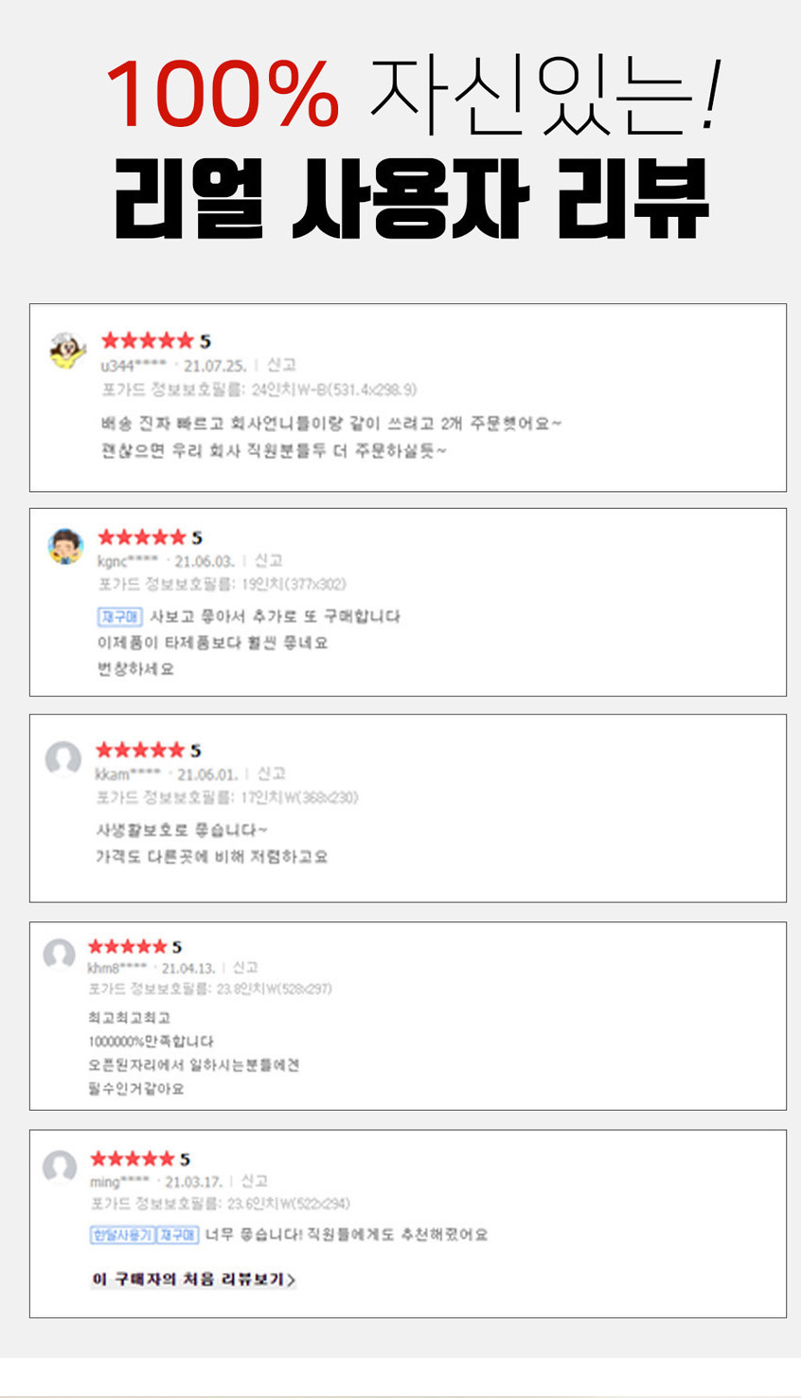The height and width of the screenshot is (1398, 801).
Task: Click the khm8**** reviewer's default avatar
Action: [59, 954]
